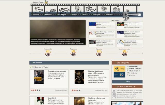Open the Главная menu item
The height and width of the screenshot is (105, 165).
point(35,15)
